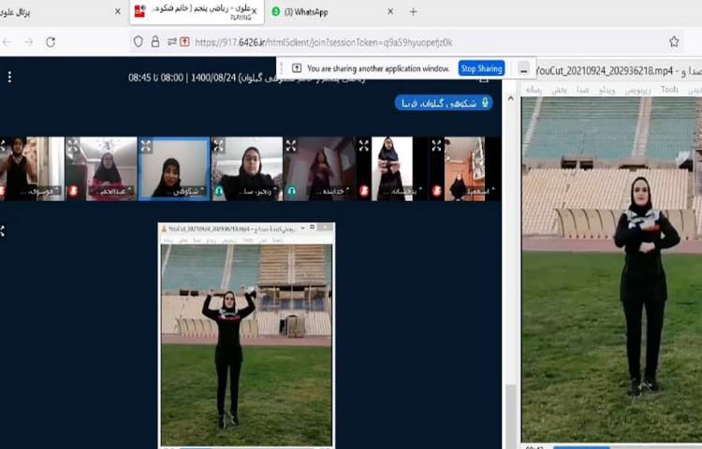The height and width of the screenshot is (449, 702).
Task: Minimize the screen sharing notification bar
Action: point(523,69)
